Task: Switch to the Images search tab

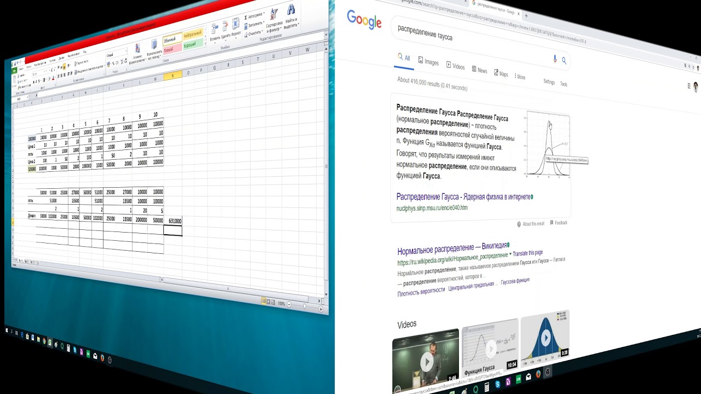Action: click(x=428, y=61)
